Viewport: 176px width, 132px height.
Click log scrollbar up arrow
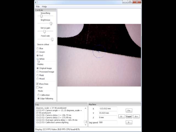point(86,108)
